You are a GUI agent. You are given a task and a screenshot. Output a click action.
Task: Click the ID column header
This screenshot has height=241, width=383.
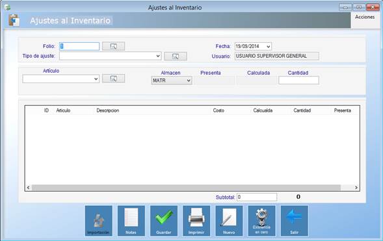click(46, 110)
